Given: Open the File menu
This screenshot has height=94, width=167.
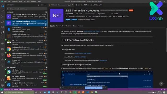Looking at the screenshot, I should (5, 2).
